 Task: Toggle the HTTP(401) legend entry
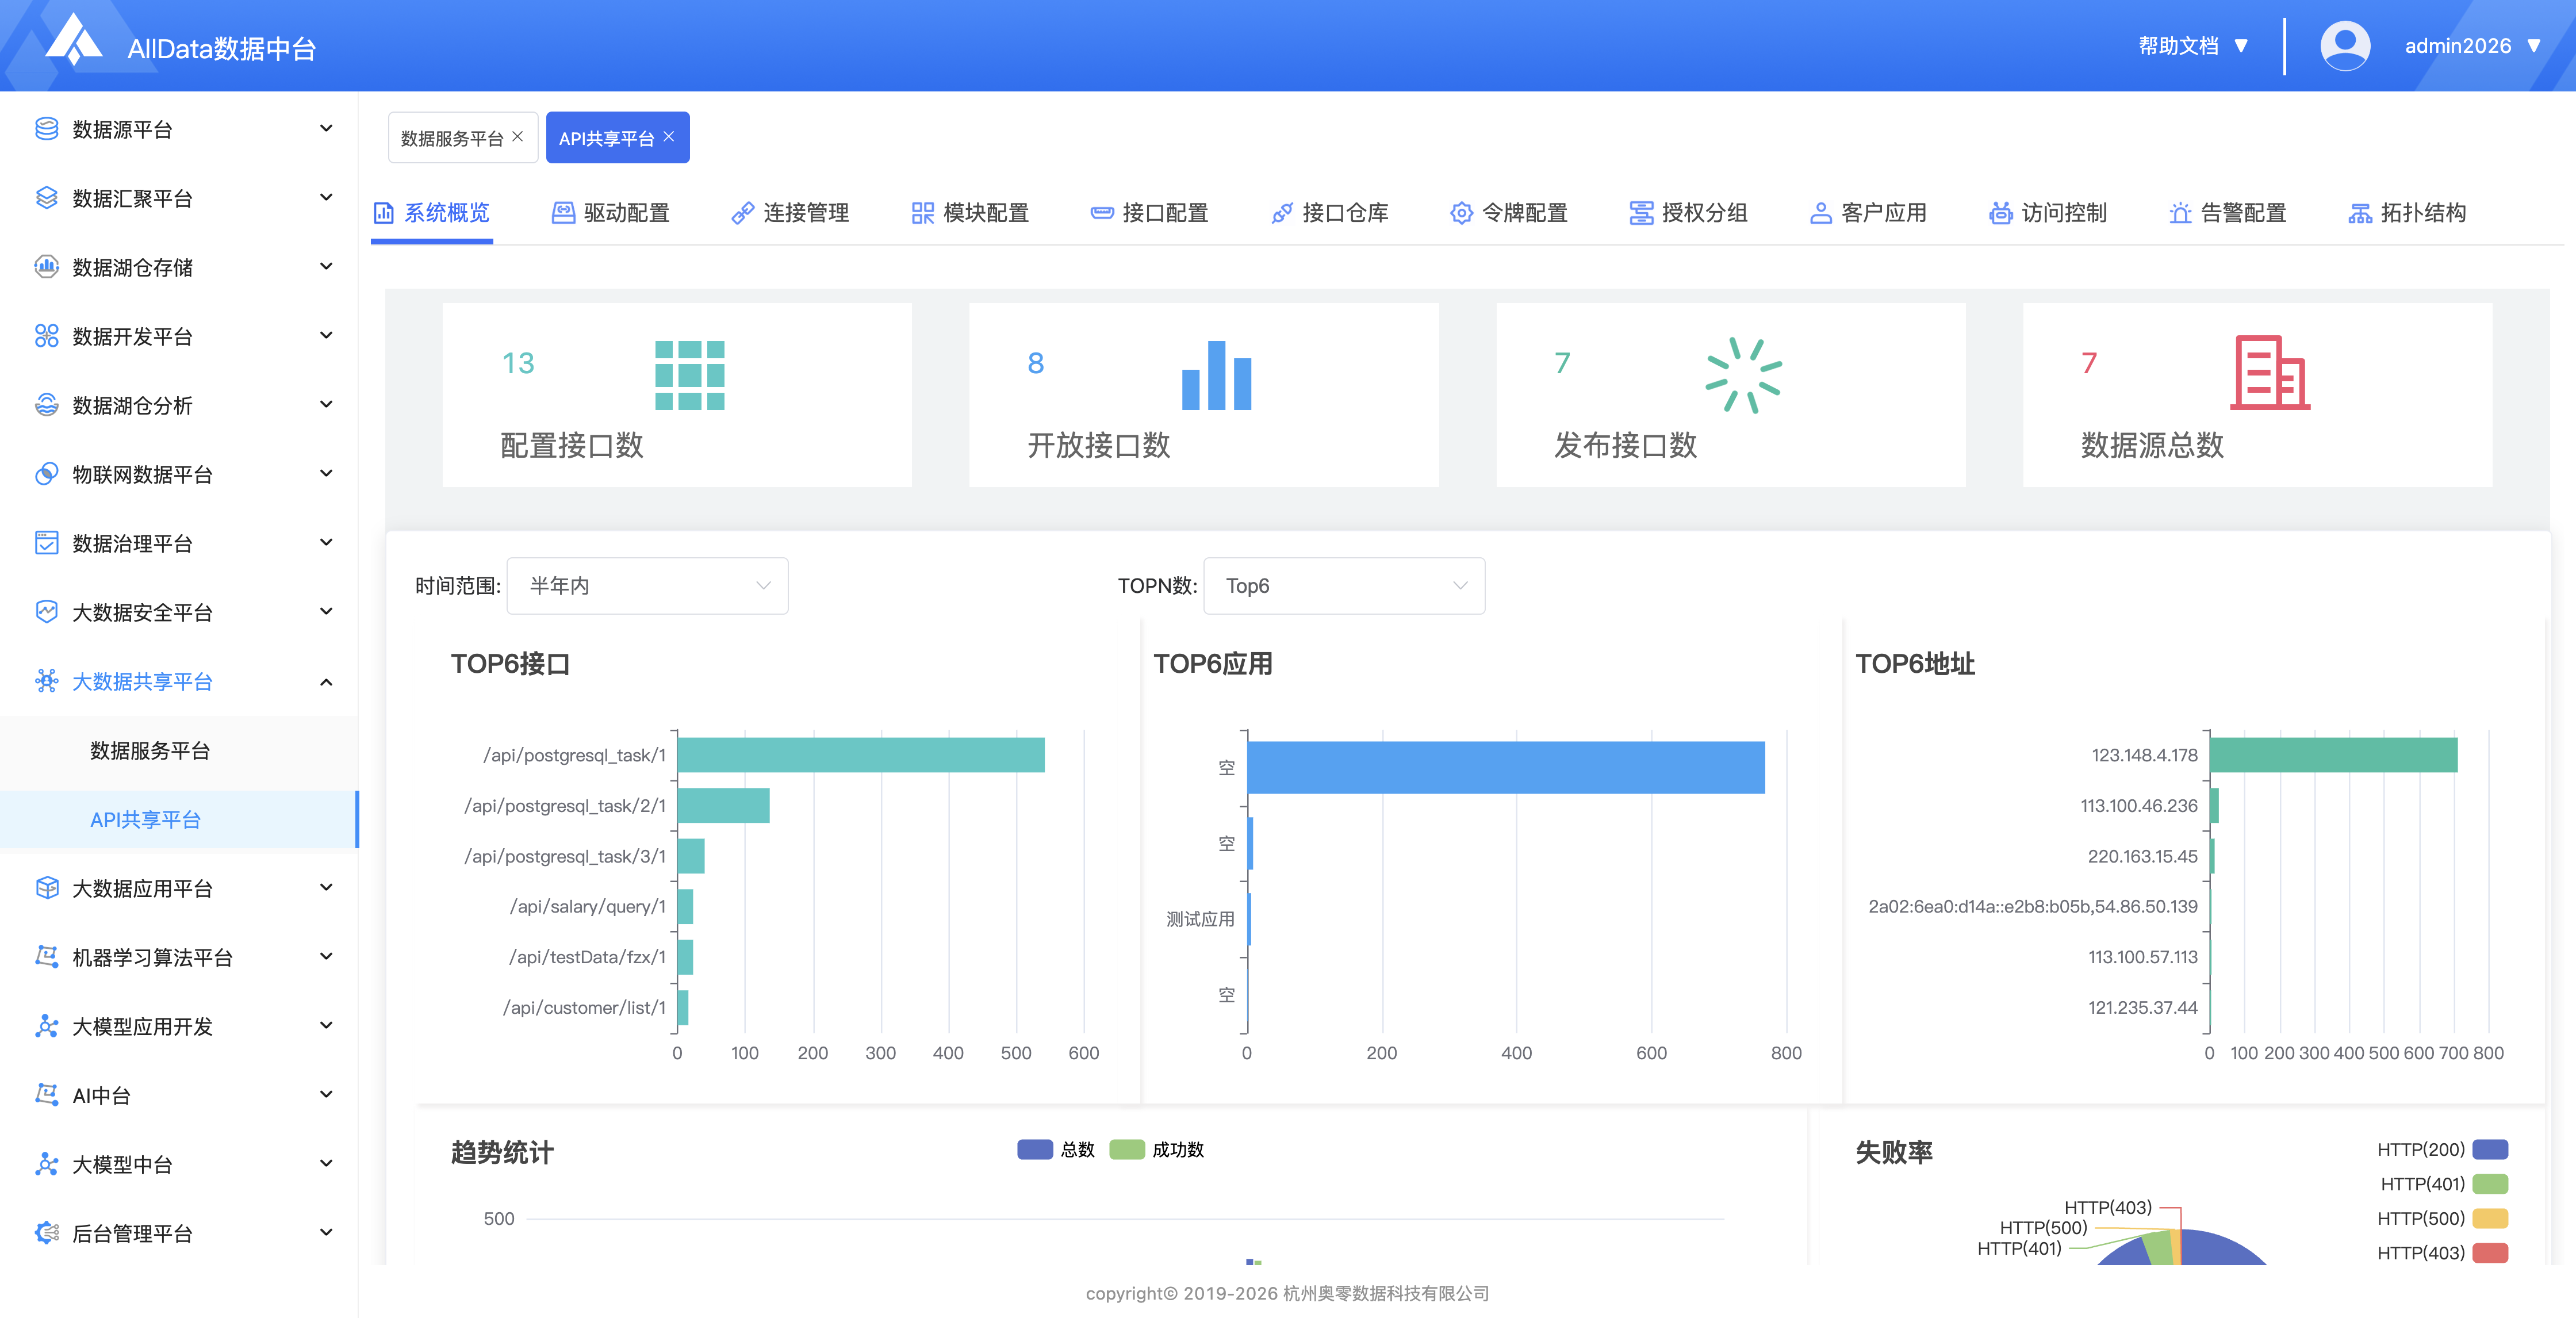coord(2444,1184)
